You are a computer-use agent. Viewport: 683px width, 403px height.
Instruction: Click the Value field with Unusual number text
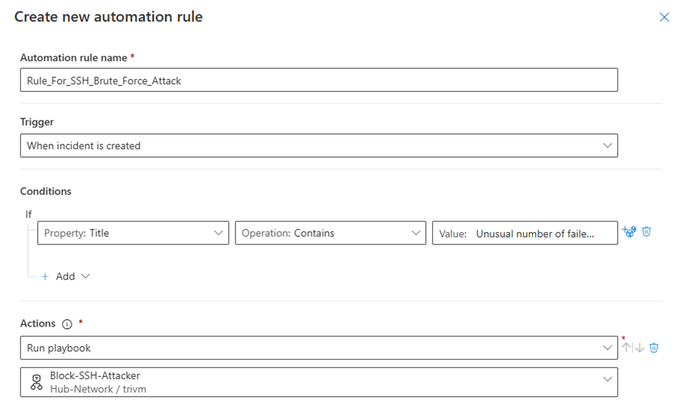pos(525,233)
